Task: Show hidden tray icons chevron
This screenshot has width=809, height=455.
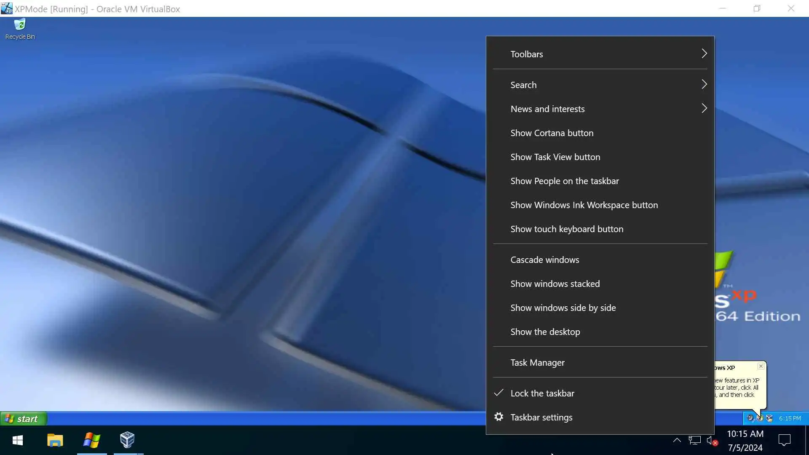Action: [677, 440]
